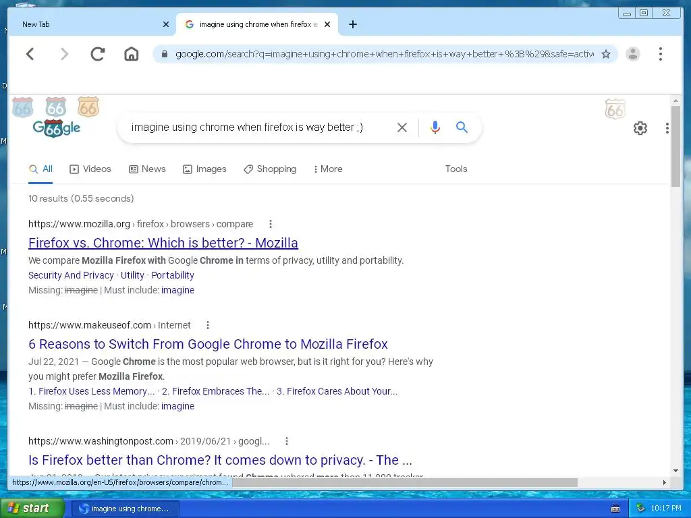Close the New Tab tab
The height and width of the screenshot is (518, 691).
166,24
